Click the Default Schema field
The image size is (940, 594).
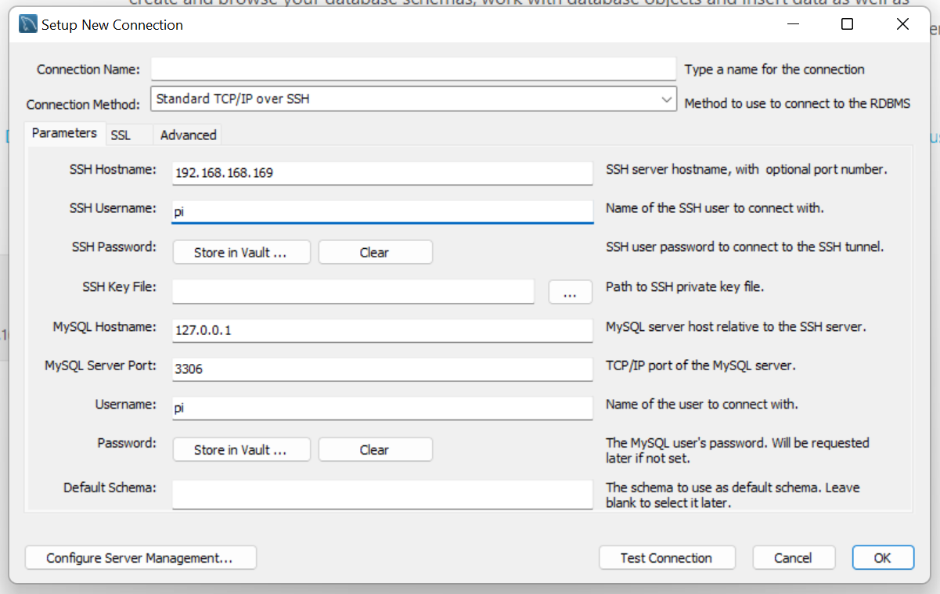382,495
